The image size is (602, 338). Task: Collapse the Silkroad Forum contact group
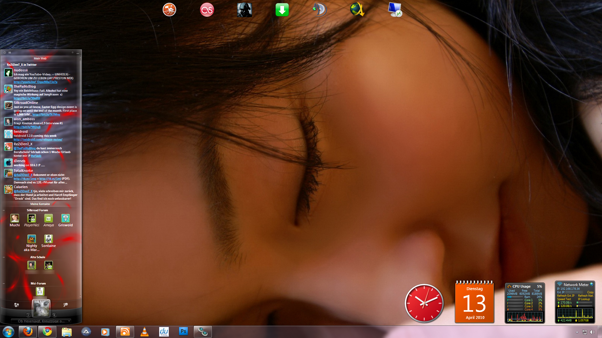4,210
